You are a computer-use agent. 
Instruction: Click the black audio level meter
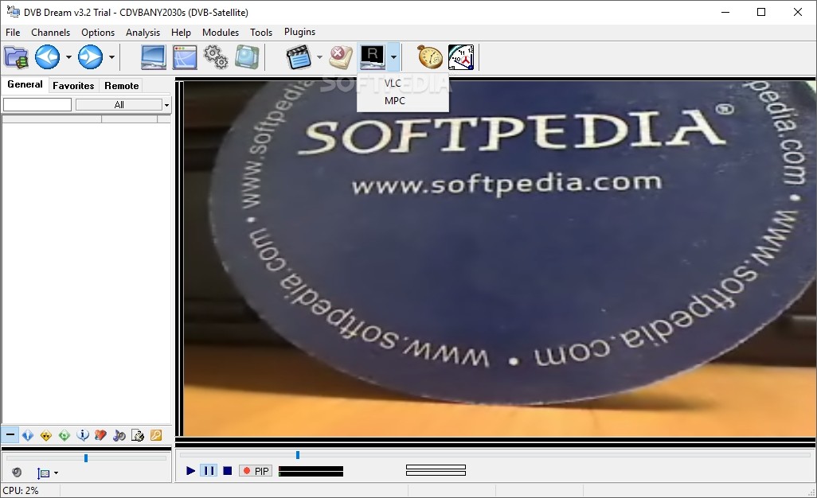311,472
